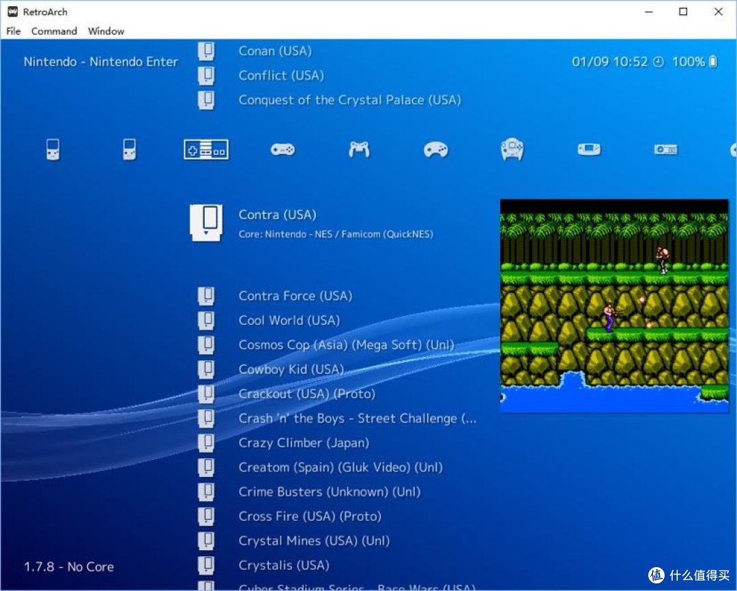
Task: Click the cartridge icon beside Crystal Mines
Action: pyautogui.click(x=206, y=540)
